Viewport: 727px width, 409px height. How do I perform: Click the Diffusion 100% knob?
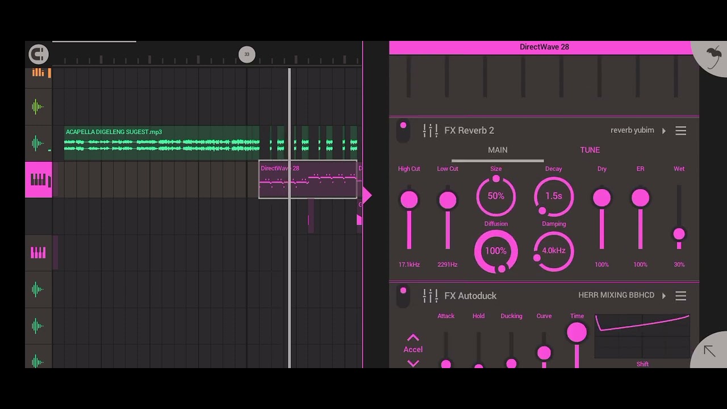496,251
